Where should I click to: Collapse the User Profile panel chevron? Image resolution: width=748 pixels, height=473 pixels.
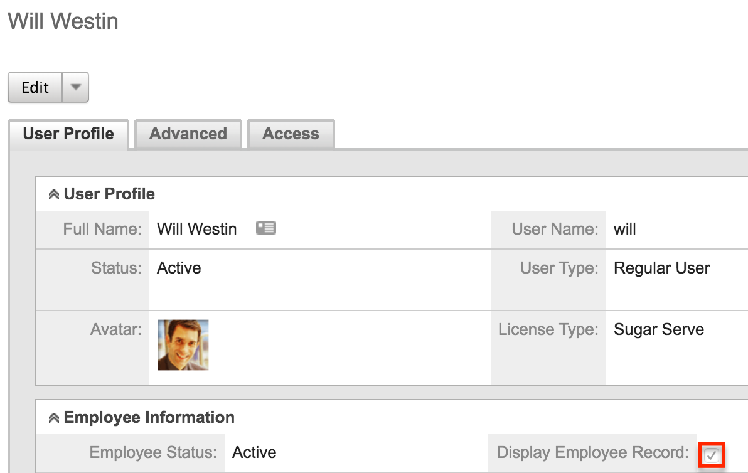[x=53, y=194]
